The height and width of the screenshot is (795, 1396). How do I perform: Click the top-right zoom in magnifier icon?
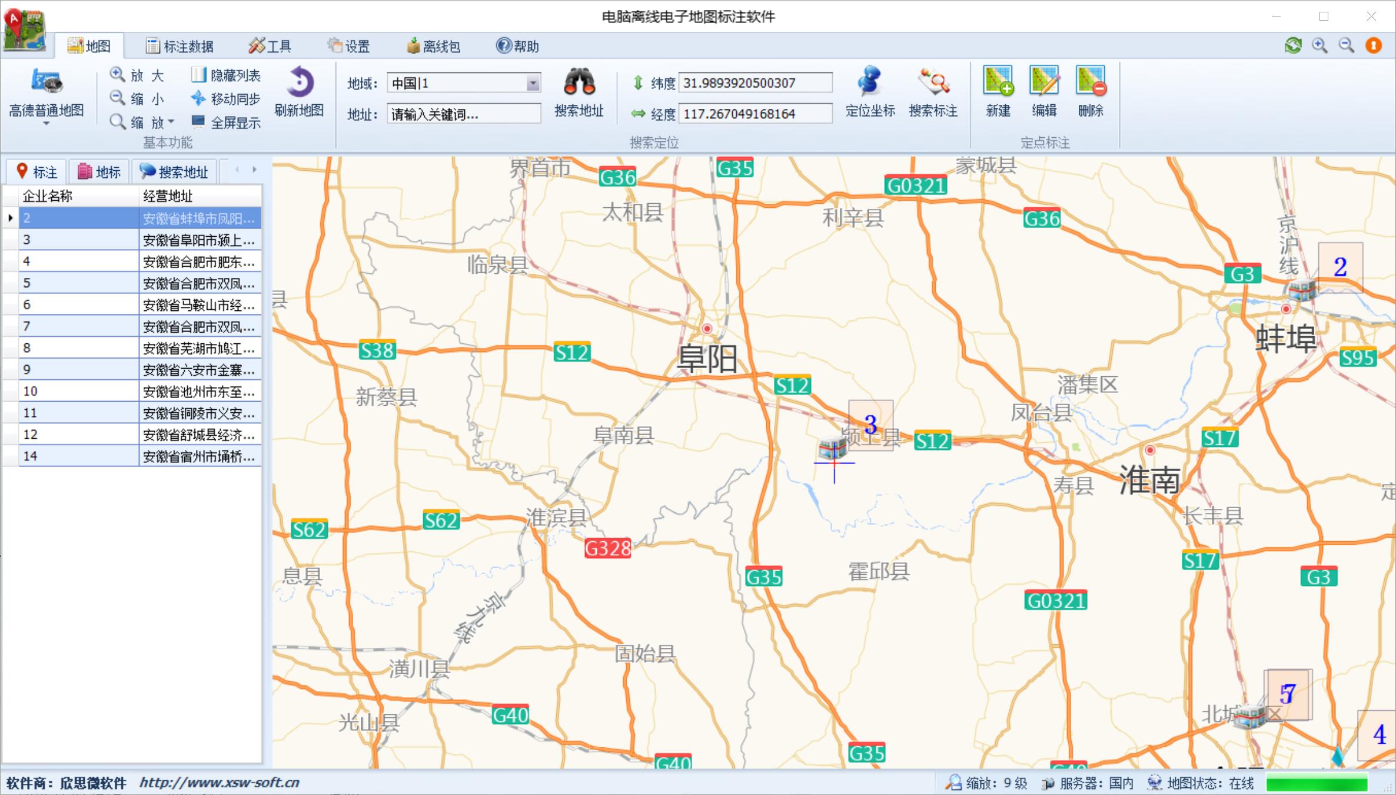(x=1319, y=45)
